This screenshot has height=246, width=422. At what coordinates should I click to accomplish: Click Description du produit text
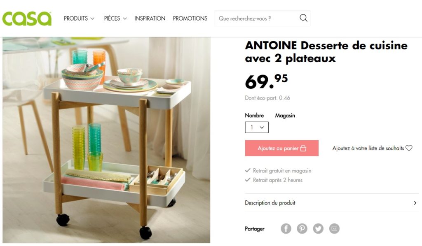(x=270, y=203)
